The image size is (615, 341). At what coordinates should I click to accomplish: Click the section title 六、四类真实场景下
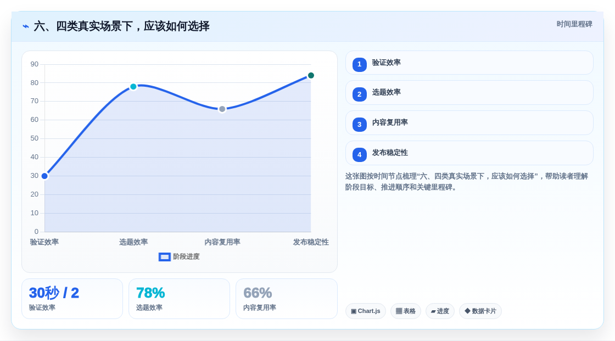point(121,26)
